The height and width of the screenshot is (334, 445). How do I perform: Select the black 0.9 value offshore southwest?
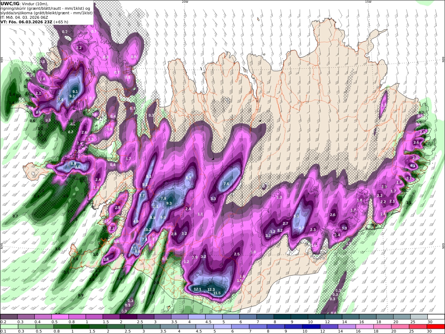click(x=81, y=295)
